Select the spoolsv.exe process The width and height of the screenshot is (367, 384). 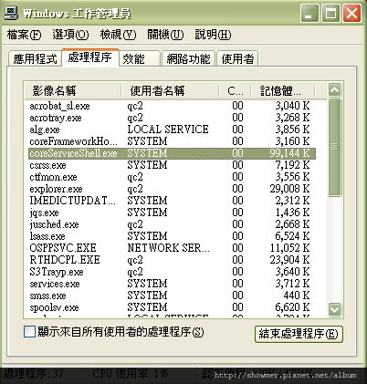[x=172, y=307]
